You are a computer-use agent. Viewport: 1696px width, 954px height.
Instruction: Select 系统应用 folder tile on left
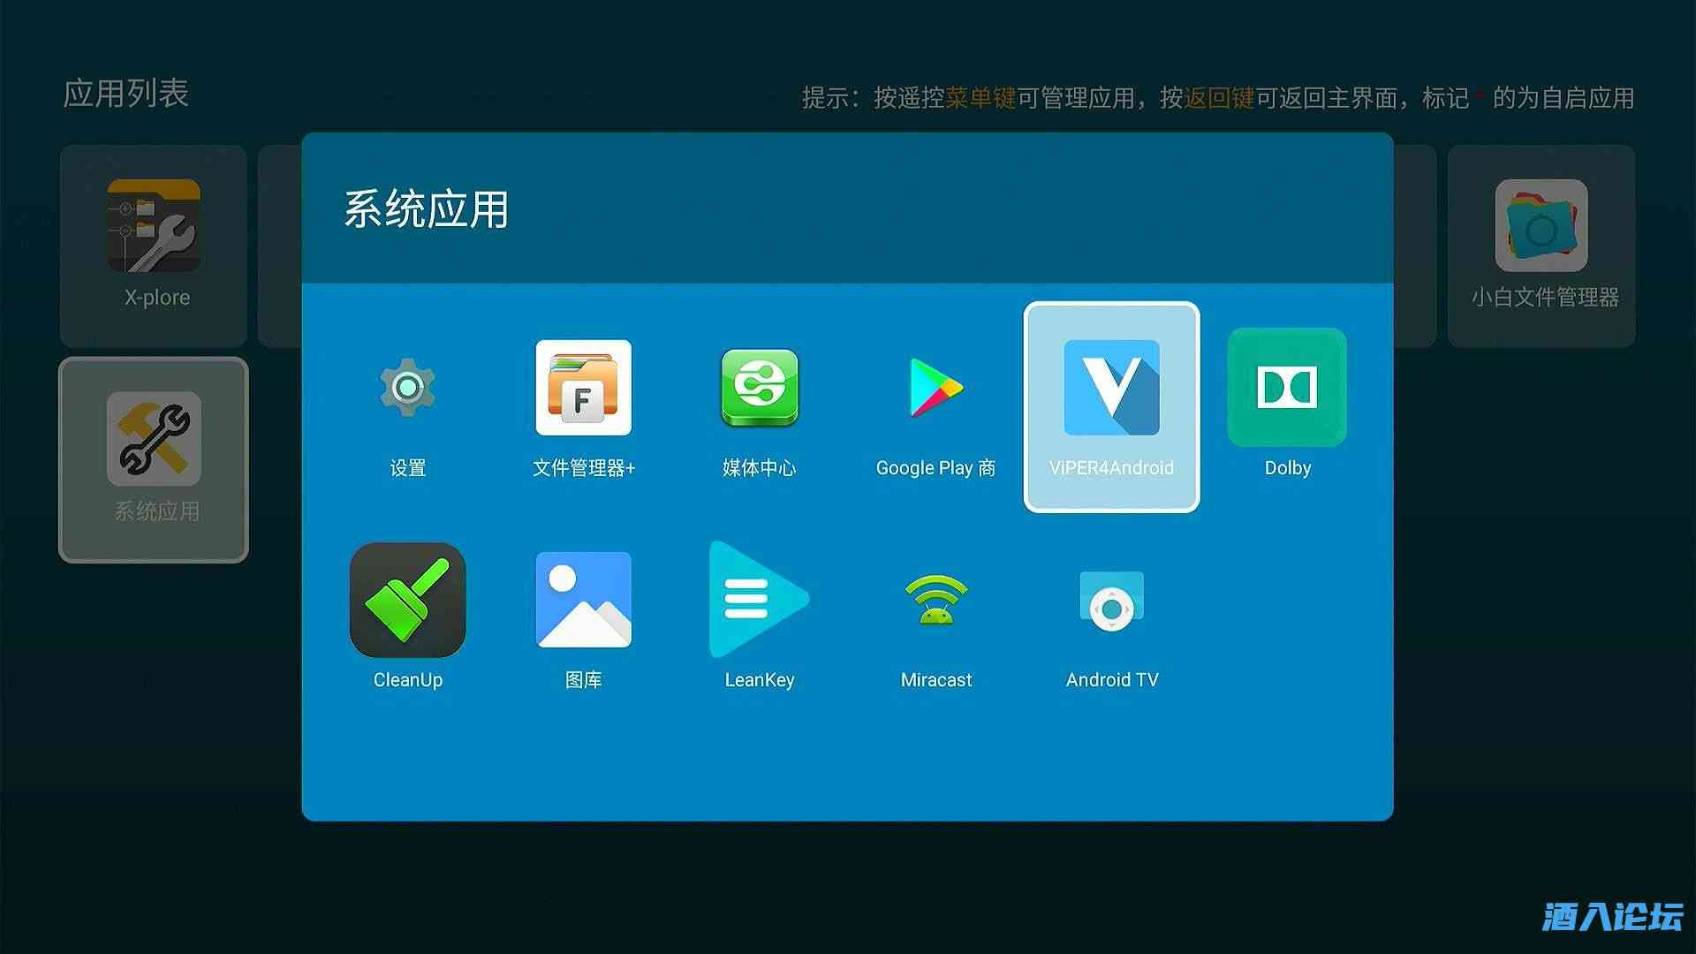tap(154, 459)
